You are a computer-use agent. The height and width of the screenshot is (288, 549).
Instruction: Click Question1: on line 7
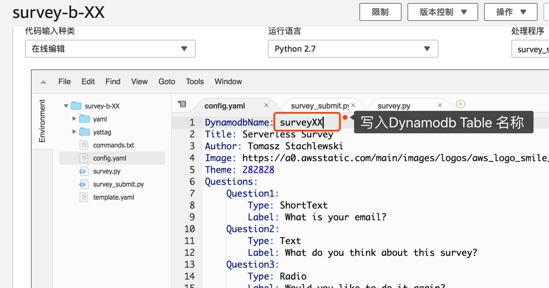pyautogui.click(x=253, y=193)
